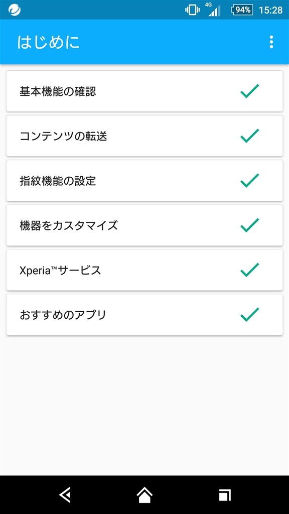This screenshot has height=514, width=289.
Task: Tap the status bar app icon top left
Action: point(14,9)
